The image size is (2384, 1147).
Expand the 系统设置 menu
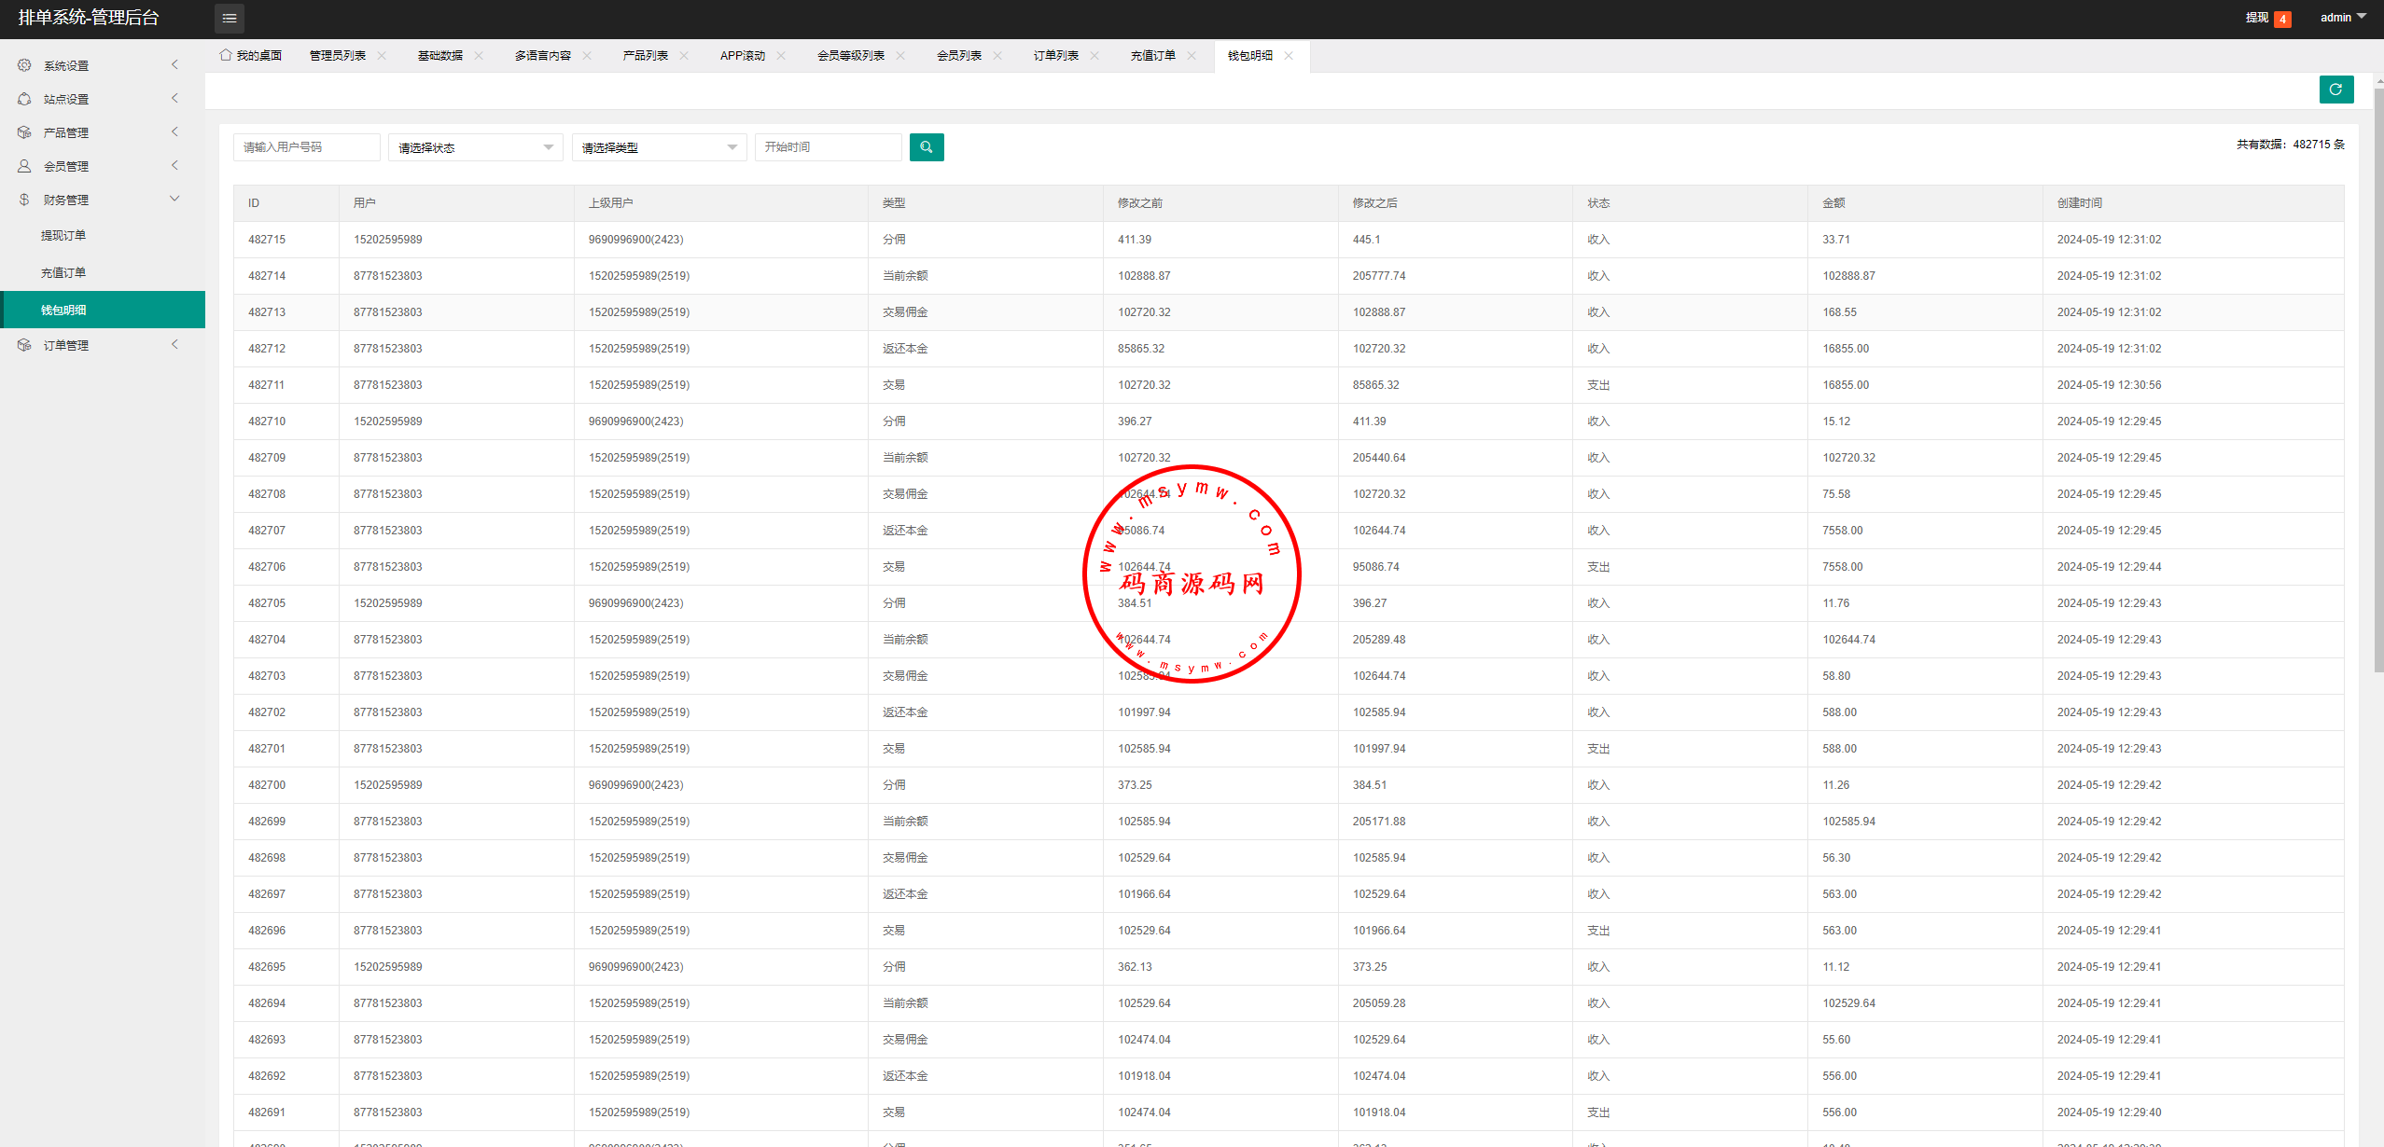pos(174,65)
